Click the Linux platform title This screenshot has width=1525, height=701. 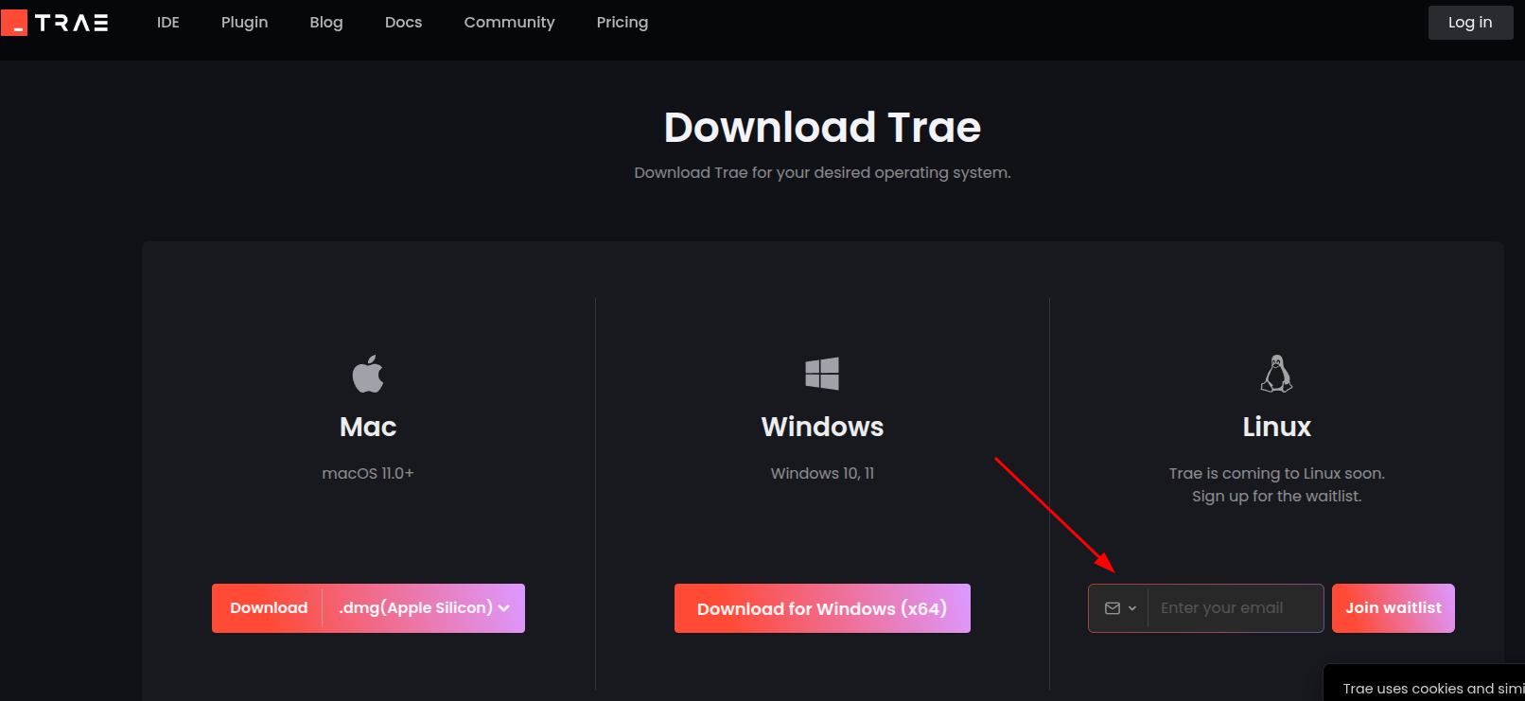pos(1276,427)
